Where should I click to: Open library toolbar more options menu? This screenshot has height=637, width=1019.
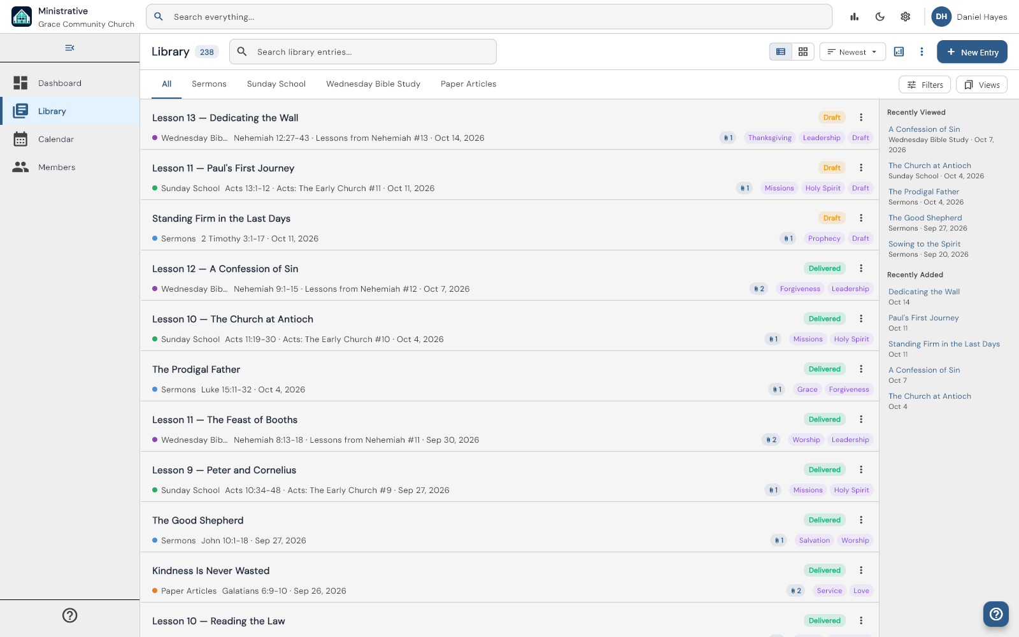[922, 52]
